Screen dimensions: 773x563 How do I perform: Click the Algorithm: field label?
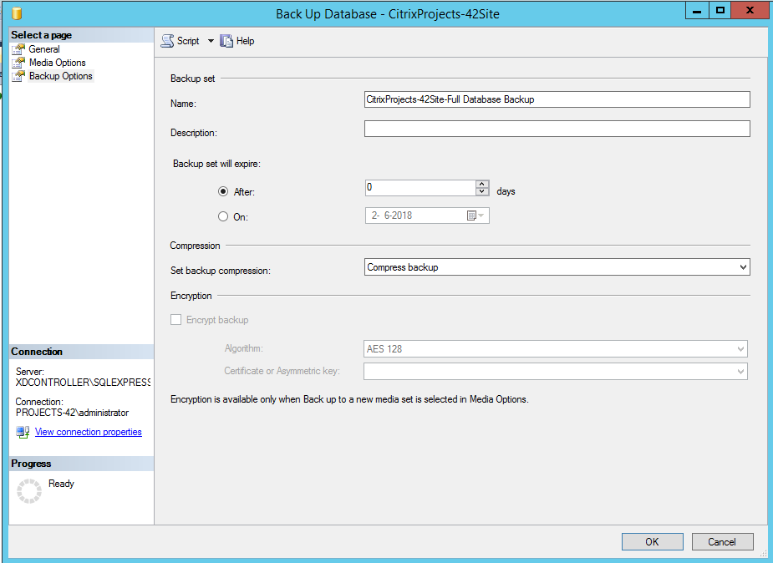tap(243, 348)
